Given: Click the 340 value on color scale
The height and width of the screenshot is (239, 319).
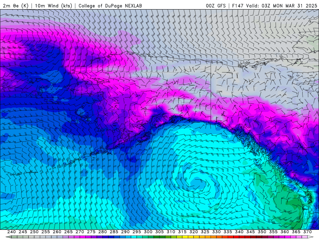Looking at the screenshot, I should coord(239,232).
